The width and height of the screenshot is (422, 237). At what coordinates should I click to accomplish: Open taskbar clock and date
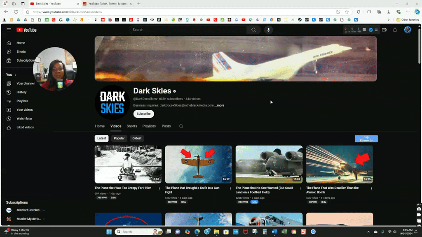point(407,232)
